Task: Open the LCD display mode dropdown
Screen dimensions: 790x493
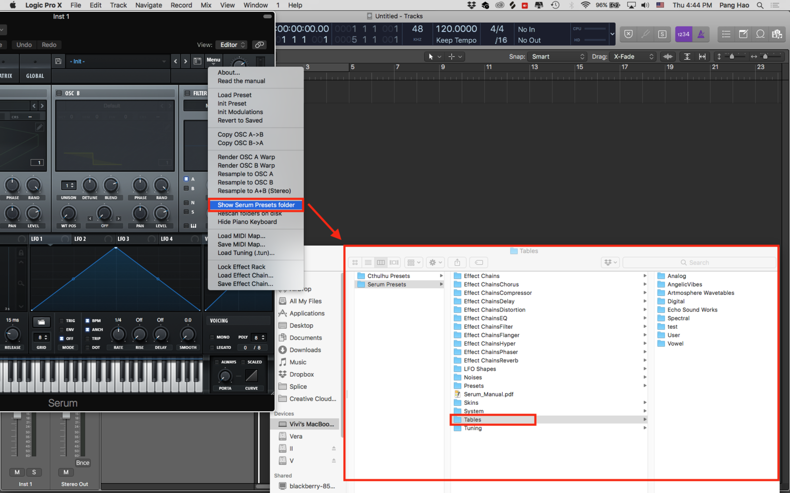Action: 612,34
